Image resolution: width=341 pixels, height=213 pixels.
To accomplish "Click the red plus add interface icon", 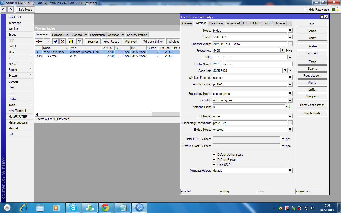I will pyautogui.click(x=38, y=42).
